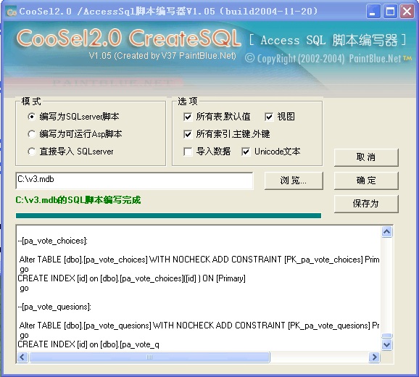The height and width of the screenshot is (377, 419).
Task: Click the V1.05 Created by V37 text
Action: pyautogui.click(x=162, y=56)
